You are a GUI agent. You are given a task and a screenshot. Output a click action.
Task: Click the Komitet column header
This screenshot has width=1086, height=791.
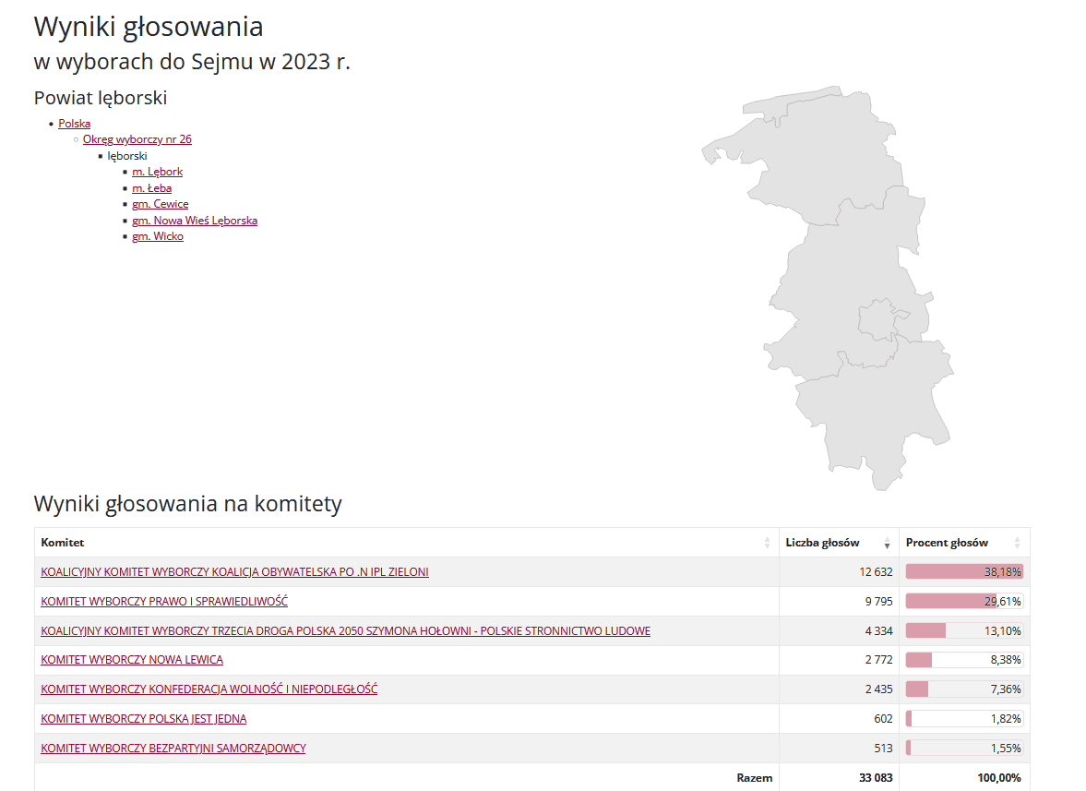coord(63,543)
